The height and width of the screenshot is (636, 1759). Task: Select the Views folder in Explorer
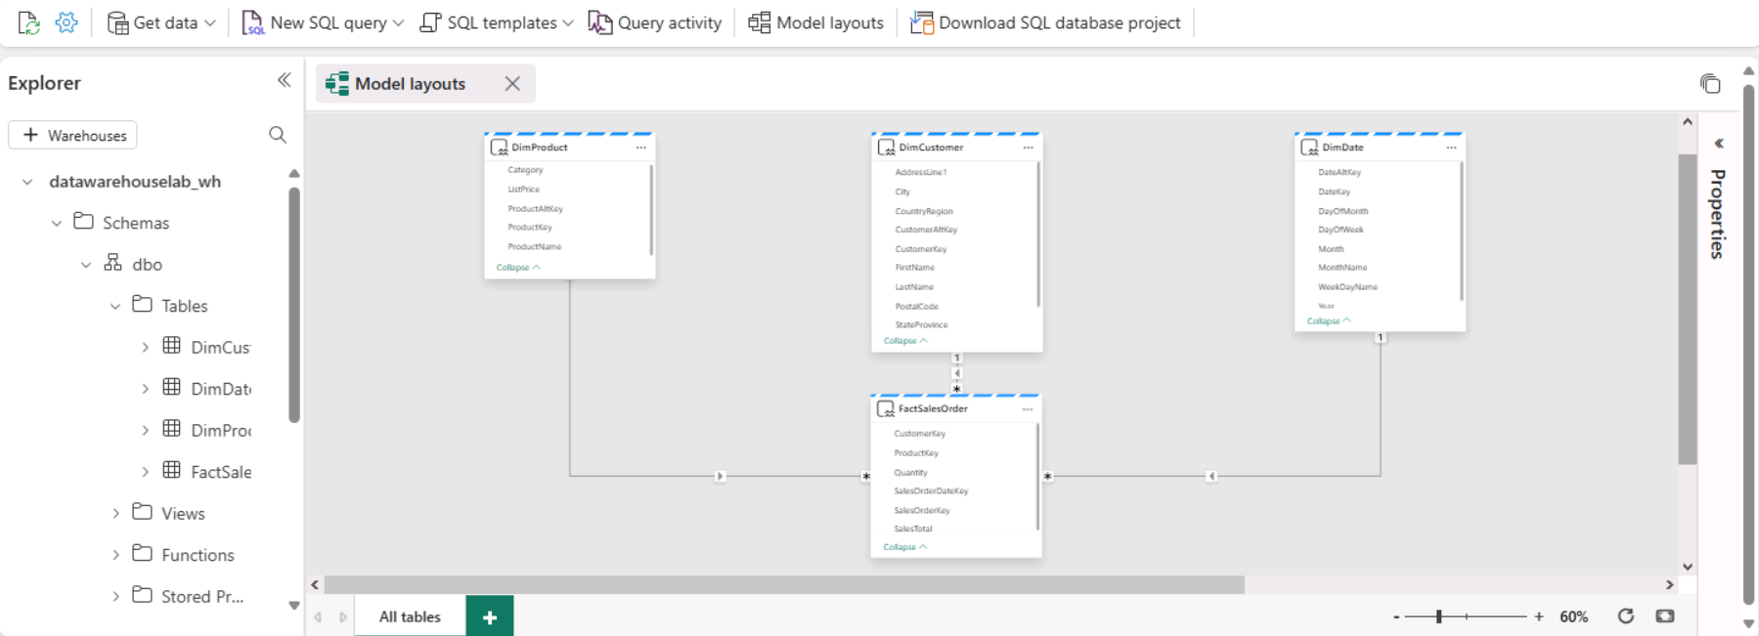pos(183,513)
